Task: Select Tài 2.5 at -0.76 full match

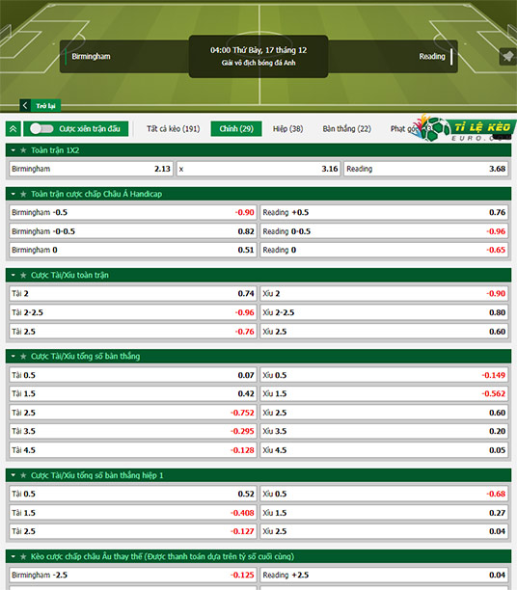Action: (x=133, y=332)
